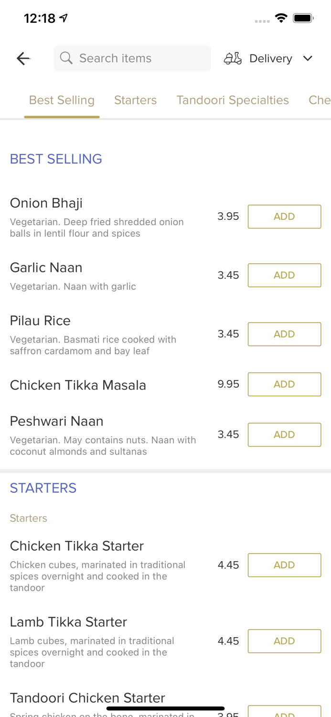Click the cellular signal dots
The width and height of the screenshot is (331, 717).
click(x=262, y=21)
